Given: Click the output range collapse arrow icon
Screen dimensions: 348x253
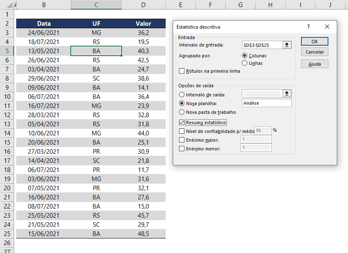Looking at the screenshot, I should (x=287, y=93).
